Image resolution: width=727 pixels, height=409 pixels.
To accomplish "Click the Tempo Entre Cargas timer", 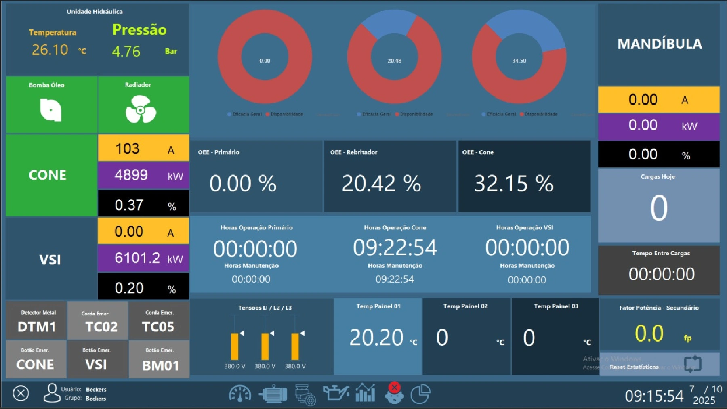I will click(662, 274).
